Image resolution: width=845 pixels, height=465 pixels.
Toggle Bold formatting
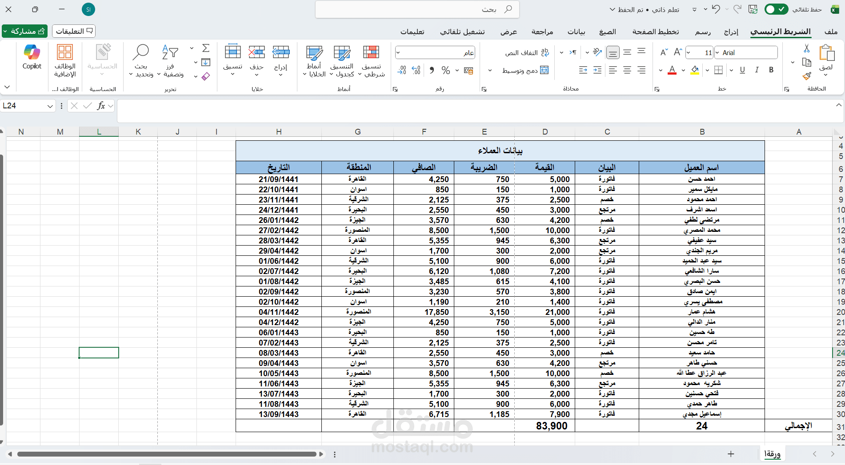coord(771,70)
